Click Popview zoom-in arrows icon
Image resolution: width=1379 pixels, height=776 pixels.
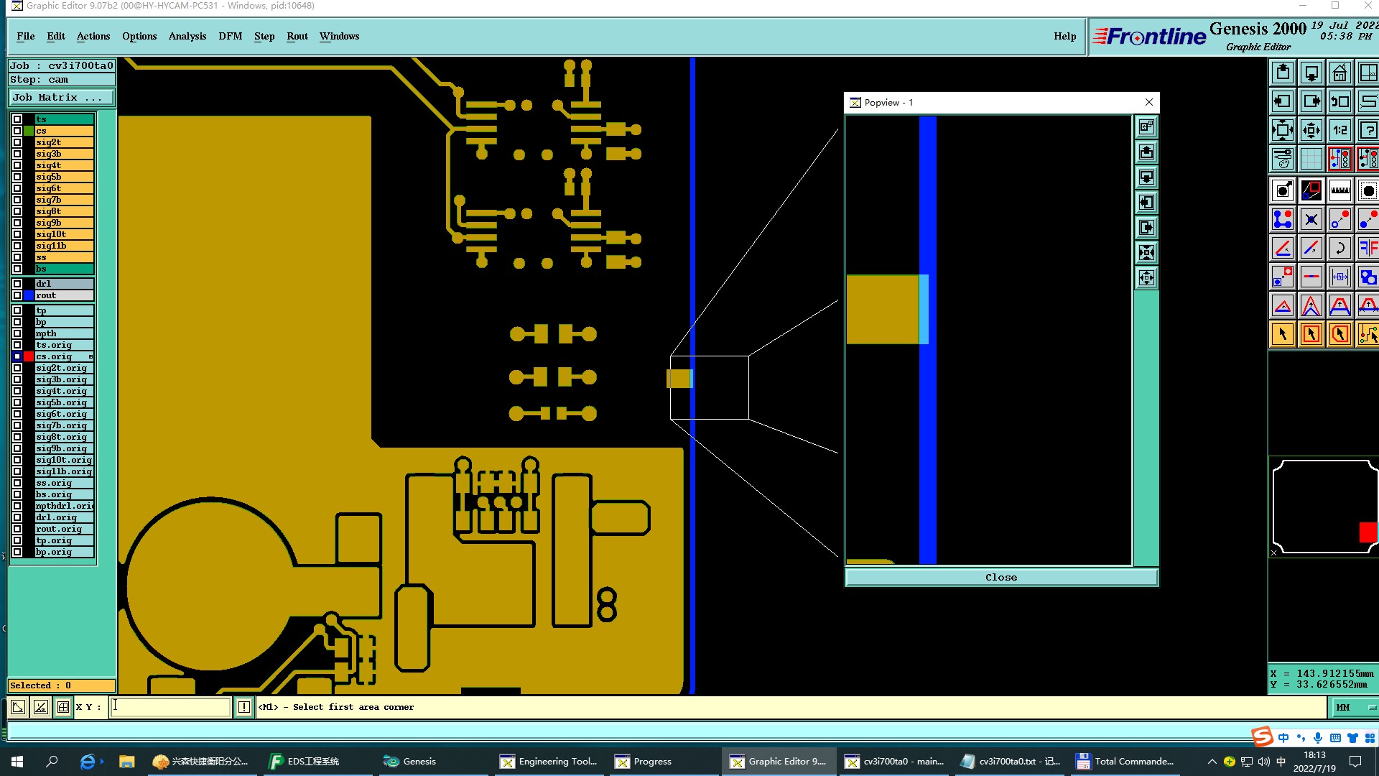point(1147,252)
